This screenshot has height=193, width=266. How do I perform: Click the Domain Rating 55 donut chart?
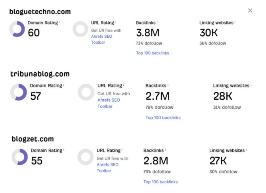[19, 157]
